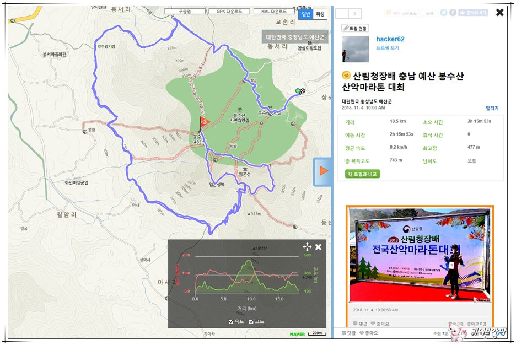Click the Twitter share icon
516x345 pixels.
(x=444, y=13)
